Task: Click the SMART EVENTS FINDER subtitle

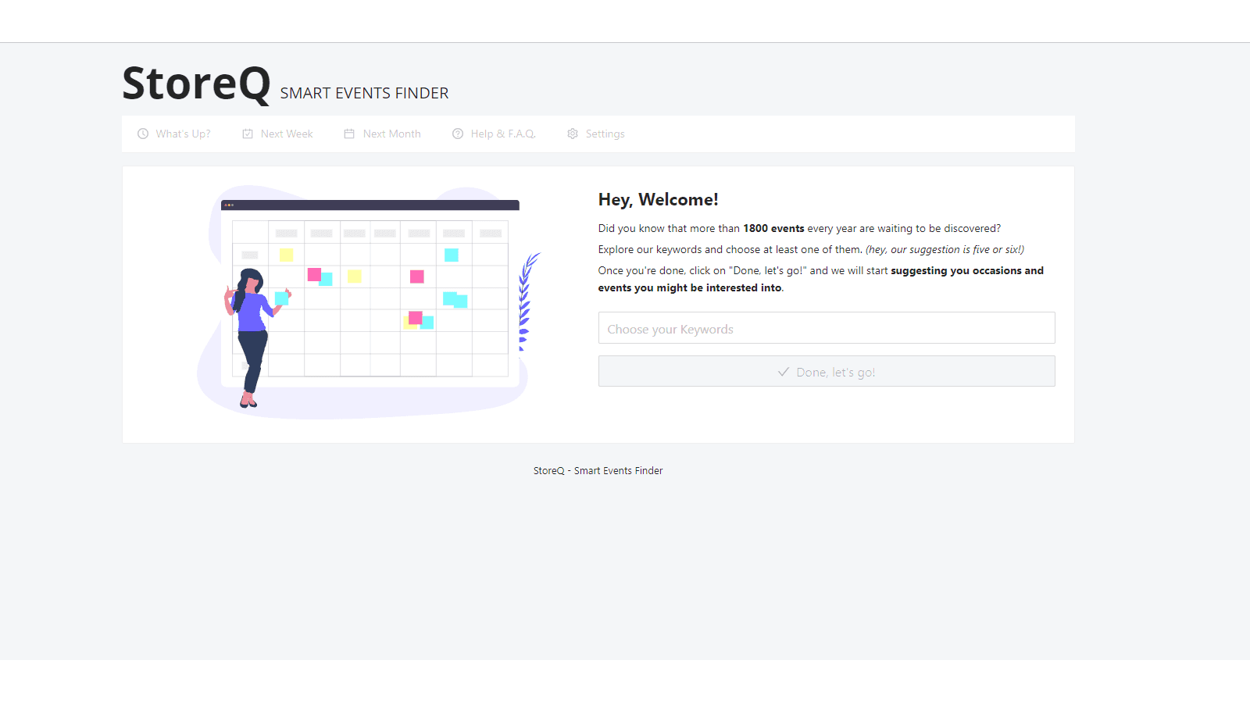Action: click(x=364, y=94)
